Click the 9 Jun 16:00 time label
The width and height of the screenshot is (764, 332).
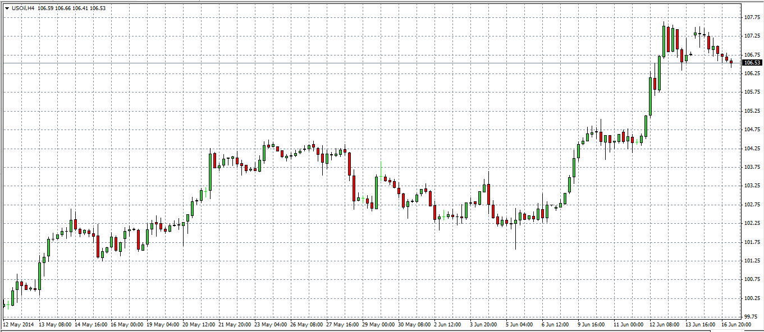tap(592, 324)
